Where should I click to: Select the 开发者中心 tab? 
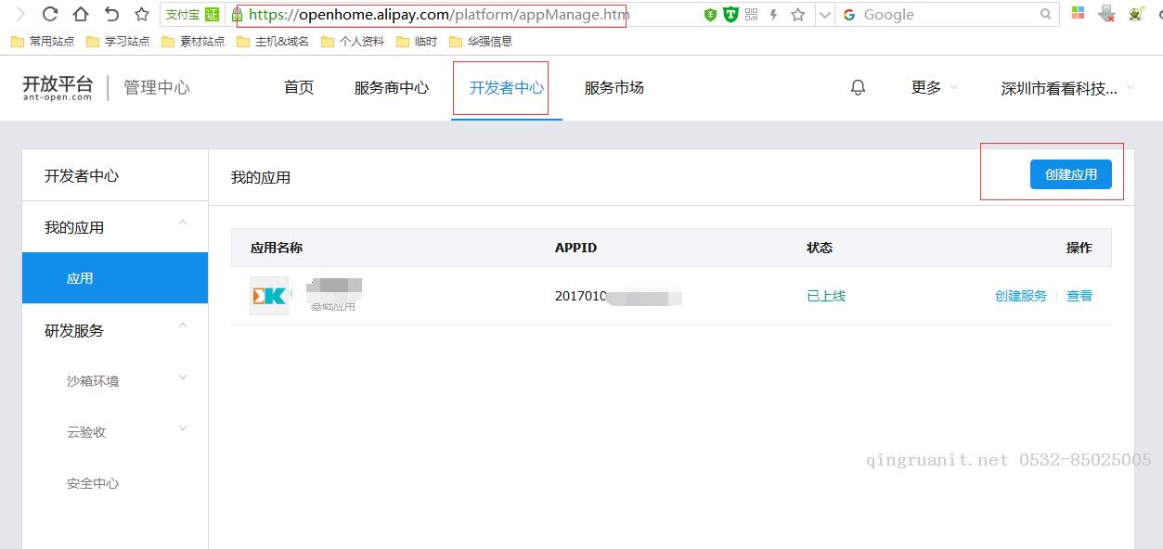507,87
